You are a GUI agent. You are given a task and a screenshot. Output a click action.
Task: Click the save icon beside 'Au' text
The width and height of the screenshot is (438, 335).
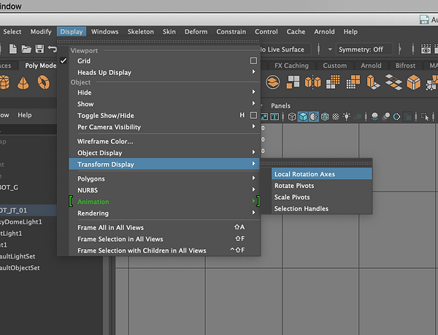click(424, 20)
